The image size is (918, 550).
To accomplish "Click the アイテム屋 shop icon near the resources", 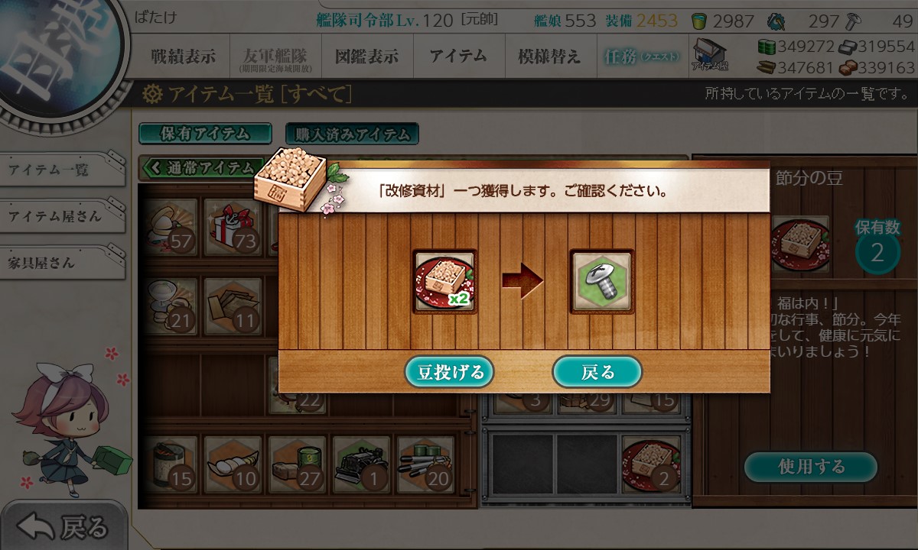I will (x=710, y=55).
